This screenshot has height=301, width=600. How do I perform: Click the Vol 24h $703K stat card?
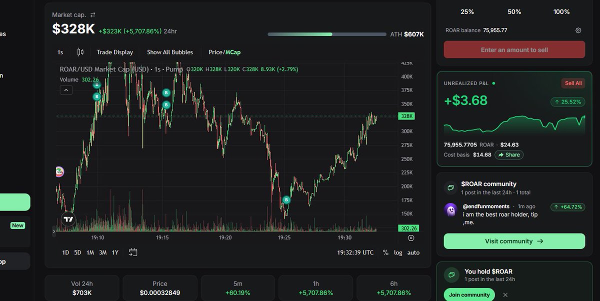click(x=82, y=288)
